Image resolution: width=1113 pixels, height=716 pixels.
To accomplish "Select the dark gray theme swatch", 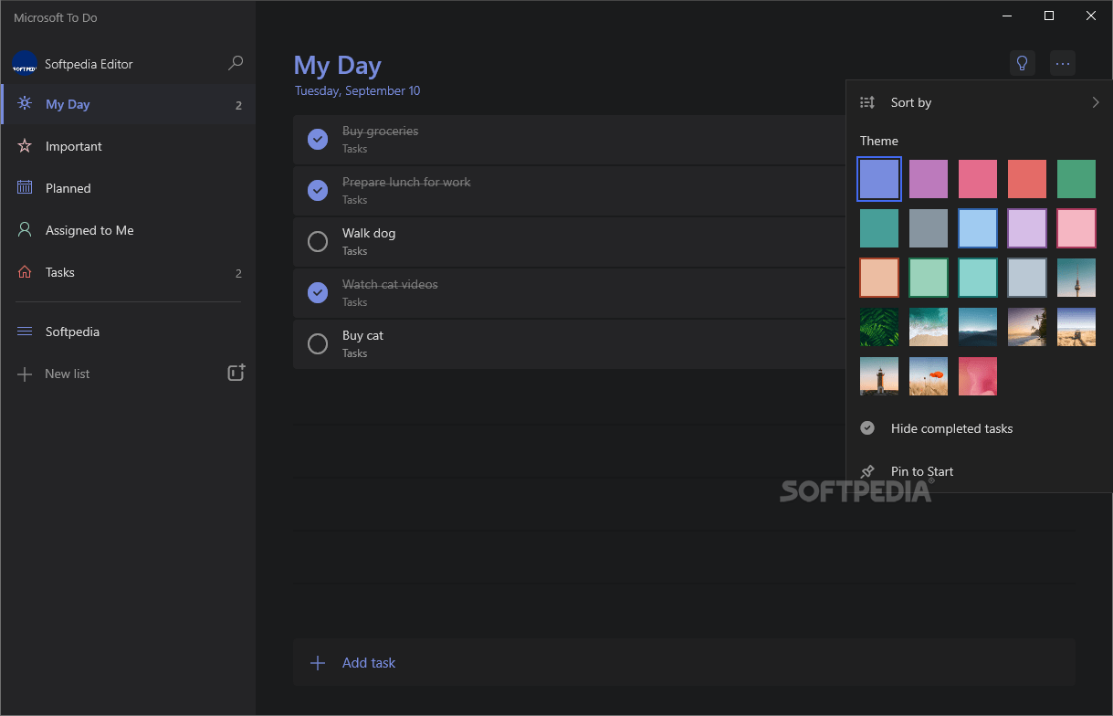I will tap(929, 228).
